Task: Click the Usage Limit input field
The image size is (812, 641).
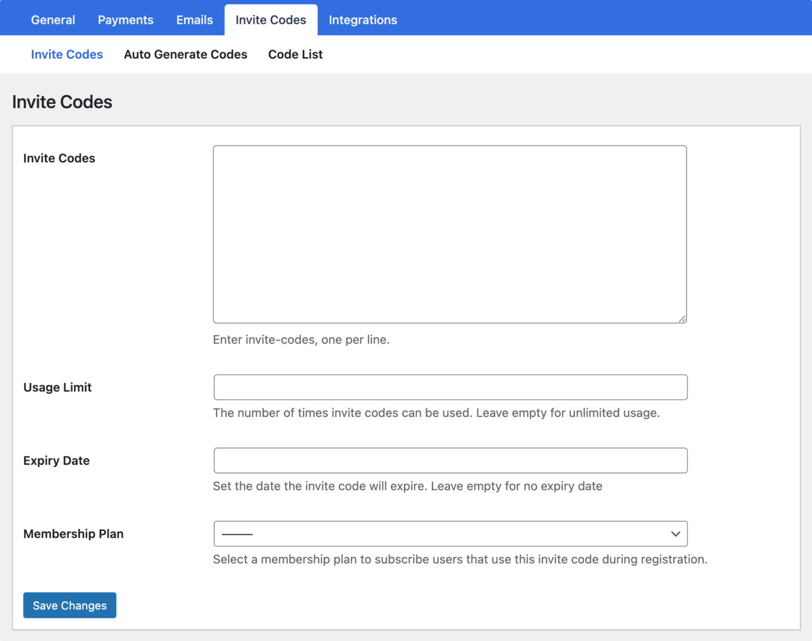Action: [450, 387]
